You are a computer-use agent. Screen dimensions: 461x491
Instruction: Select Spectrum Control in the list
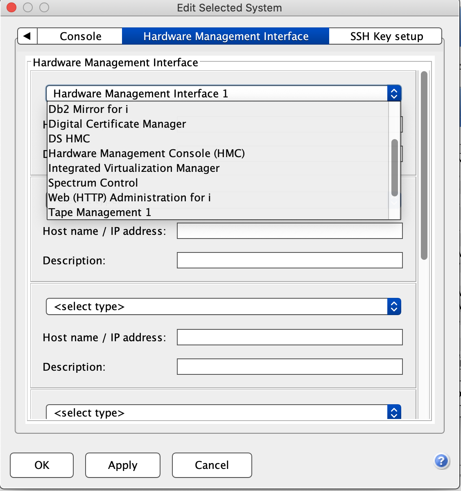(x=93, y=183)
